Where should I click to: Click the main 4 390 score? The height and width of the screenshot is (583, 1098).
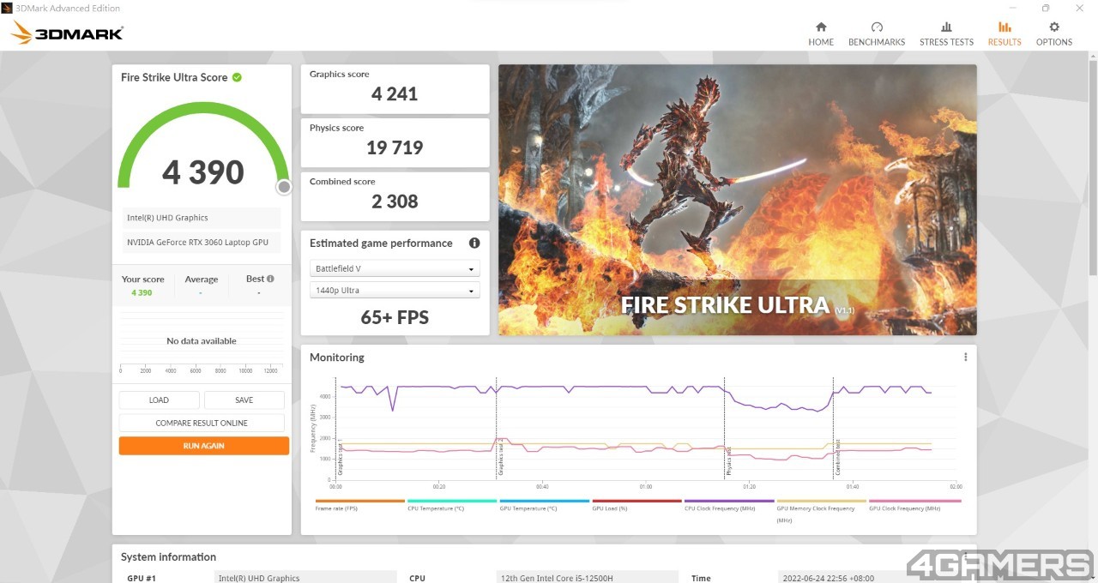(x=203, y=172)
